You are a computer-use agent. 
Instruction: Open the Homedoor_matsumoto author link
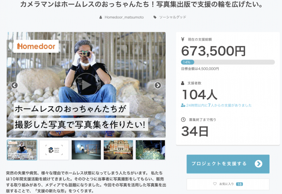click(x=124, y=17)
